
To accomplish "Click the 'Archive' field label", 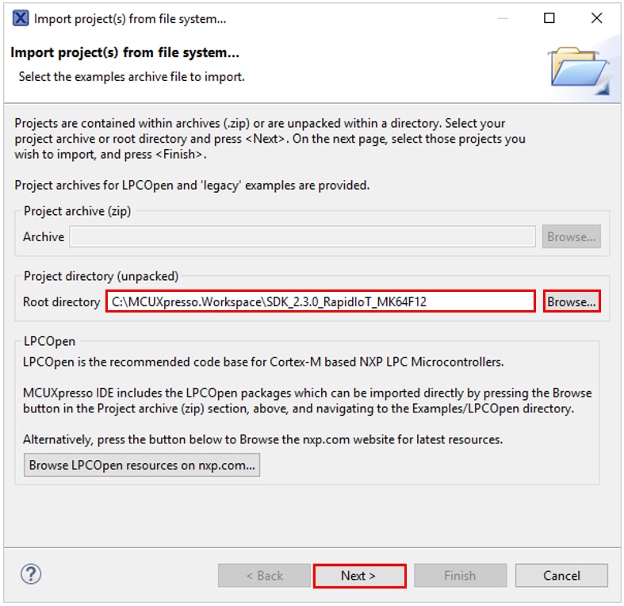I will (x=44, y=236).
